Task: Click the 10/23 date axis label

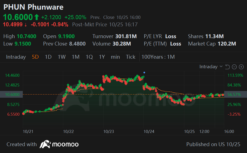Action: 108,131
